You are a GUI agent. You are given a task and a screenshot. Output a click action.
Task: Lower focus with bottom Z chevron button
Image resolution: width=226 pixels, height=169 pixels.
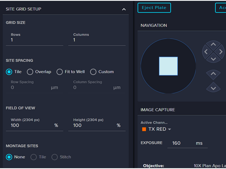pyautogui.click(x=213, y=88)
